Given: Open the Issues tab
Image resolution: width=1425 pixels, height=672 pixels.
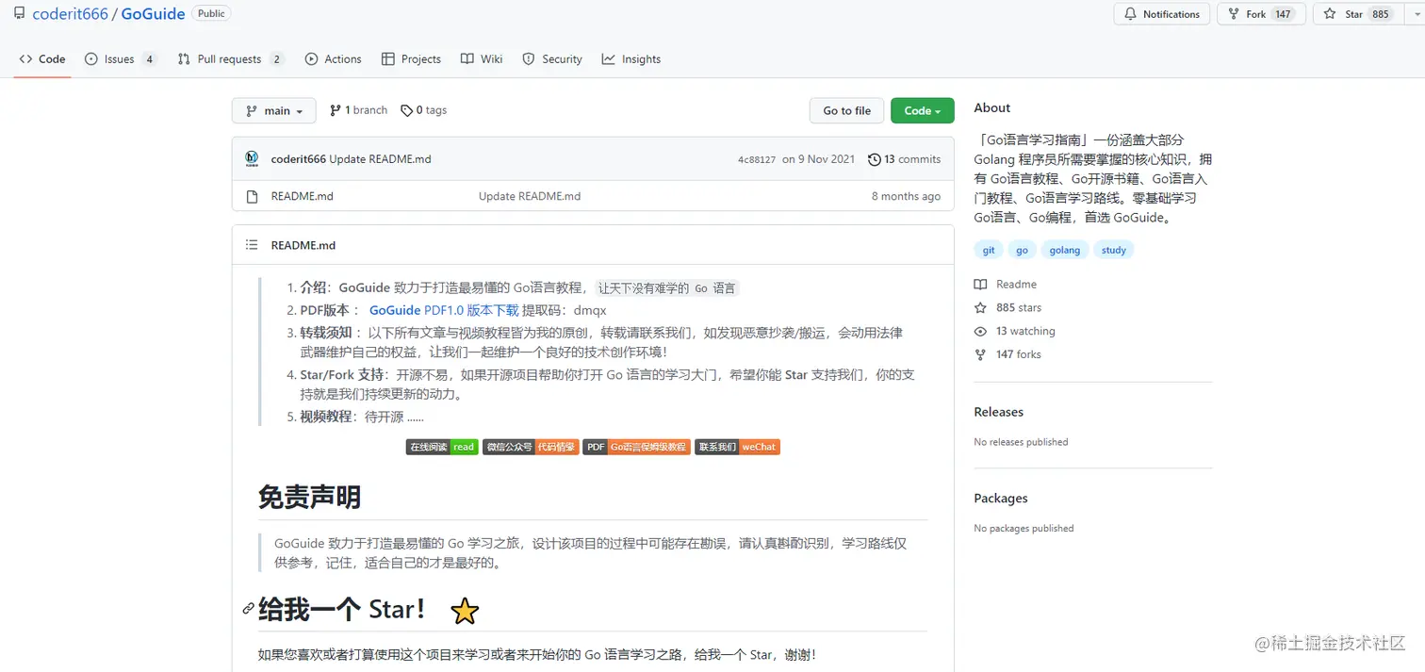Looking at the screenshot, I should point(121,58).
